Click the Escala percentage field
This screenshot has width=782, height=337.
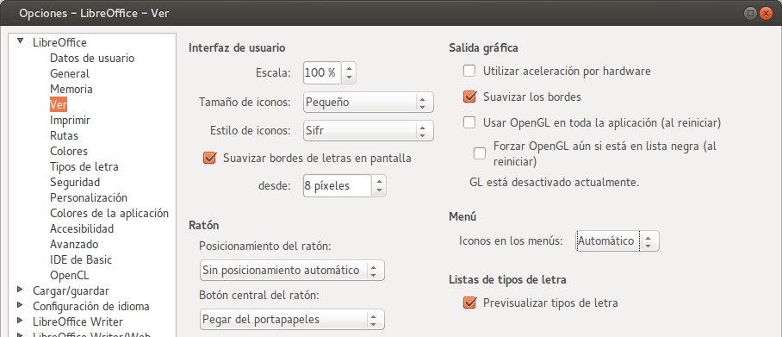(322, 73)
